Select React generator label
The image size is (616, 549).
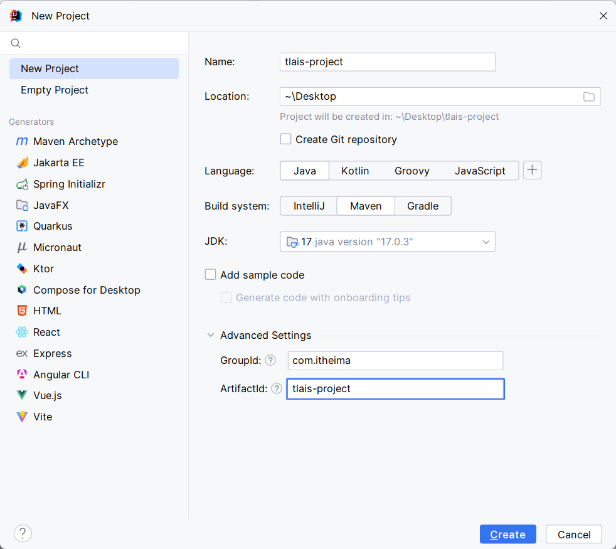click(46, 332)
